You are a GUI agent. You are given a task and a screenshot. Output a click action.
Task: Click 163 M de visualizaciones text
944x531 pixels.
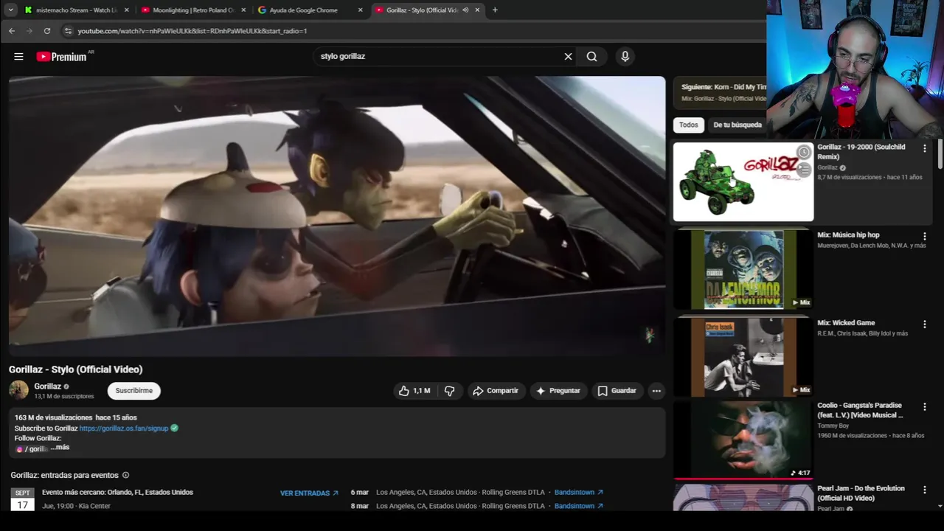click(x=54, y=418)
